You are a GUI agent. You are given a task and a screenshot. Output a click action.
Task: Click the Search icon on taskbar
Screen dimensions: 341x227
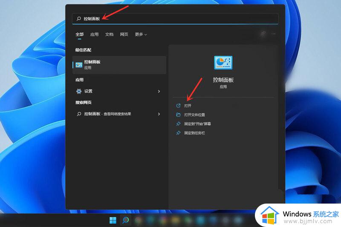pos(126,220)
